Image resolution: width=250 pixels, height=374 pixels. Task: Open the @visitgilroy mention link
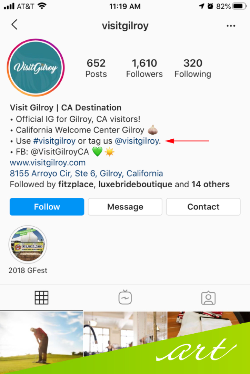click(137, 141)
